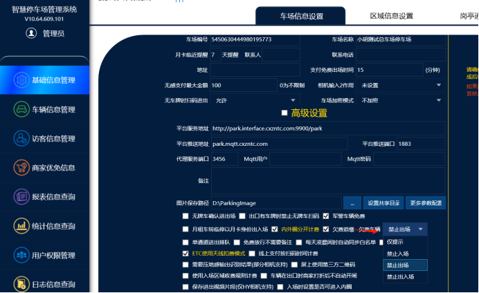The image size is (479, 293).
Task: Uncheck ETC使用天线扣费模式 checkbox
Action: [x=186, y=254]
